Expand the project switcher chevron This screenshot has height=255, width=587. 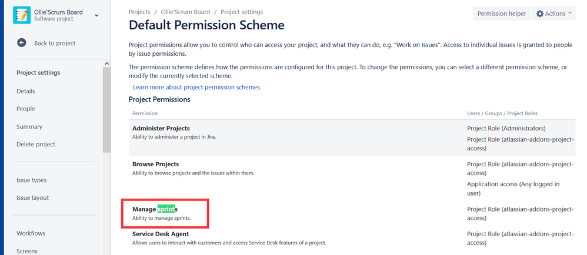click(96, 15)
